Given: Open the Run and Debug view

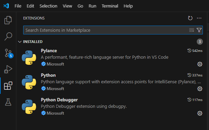Looking at the screenshot, I should 8,69.
